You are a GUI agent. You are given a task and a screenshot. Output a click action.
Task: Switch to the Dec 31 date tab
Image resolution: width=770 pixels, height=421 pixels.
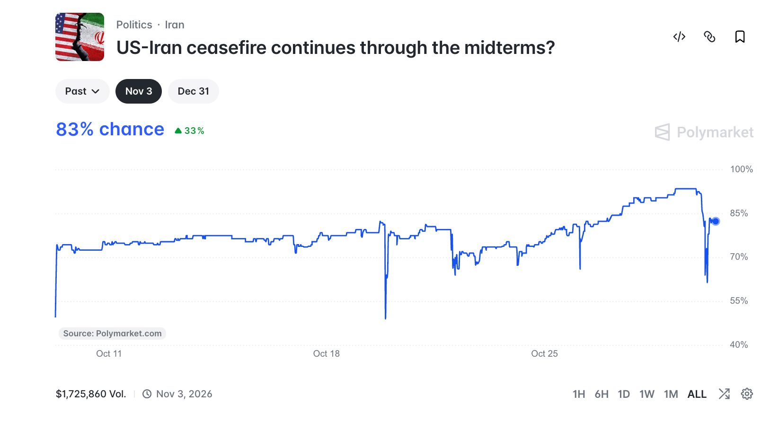click(x=193, y=91)
